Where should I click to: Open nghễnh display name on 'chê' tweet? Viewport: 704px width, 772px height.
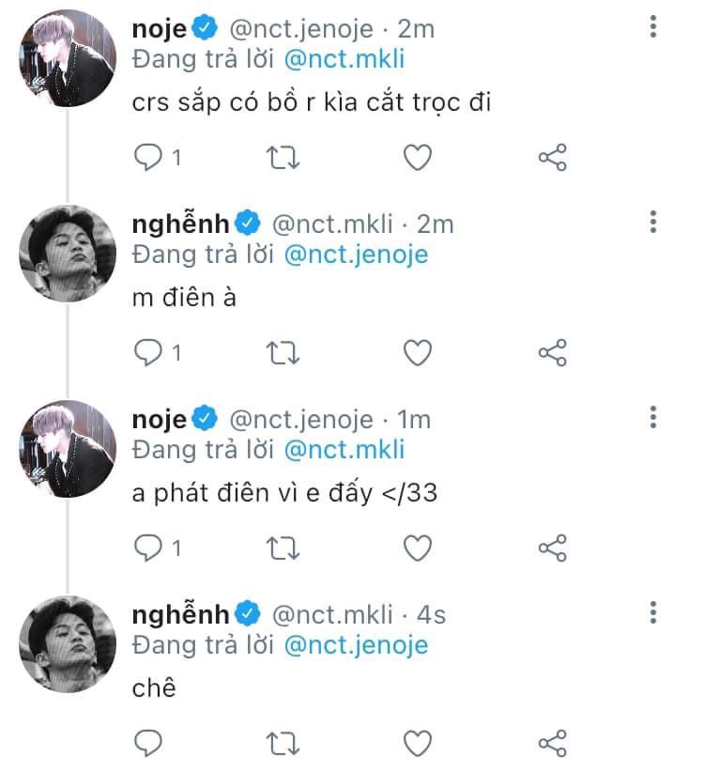click(180, 614)
